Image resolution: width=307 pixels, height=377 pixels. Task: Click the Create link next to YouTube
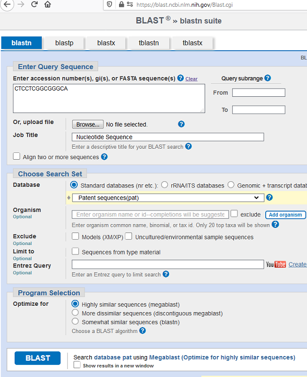pos(298,264)
